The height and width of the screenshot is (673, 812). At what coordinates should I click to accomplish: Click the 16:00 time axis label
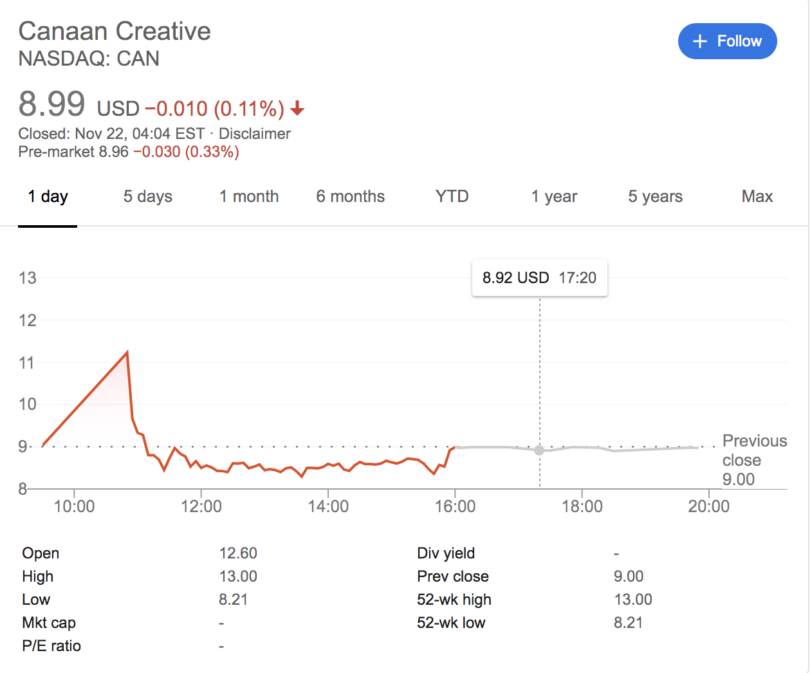coord(455,506)
